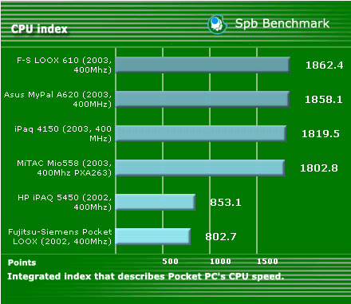Image resolution: width=351 pixels, height=304 pixels.
Task: Click the 1000 axis tick label
Action: click(x=220, y=262)
